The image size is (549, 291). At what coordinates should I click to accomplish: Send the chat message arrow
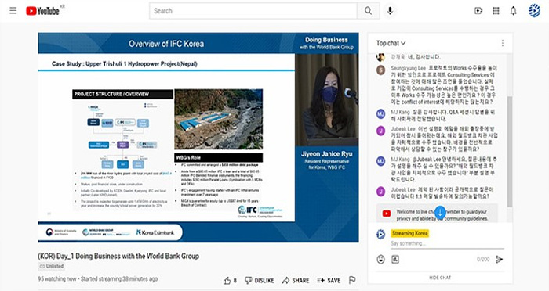click(500, 259)
